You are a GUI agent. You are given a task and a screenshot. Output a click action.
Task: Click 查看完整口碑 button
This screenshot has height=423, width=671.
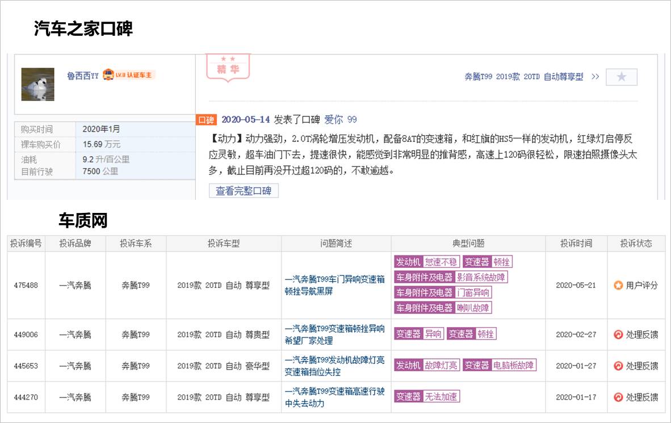pyautogui.click(x=244, y=191)
